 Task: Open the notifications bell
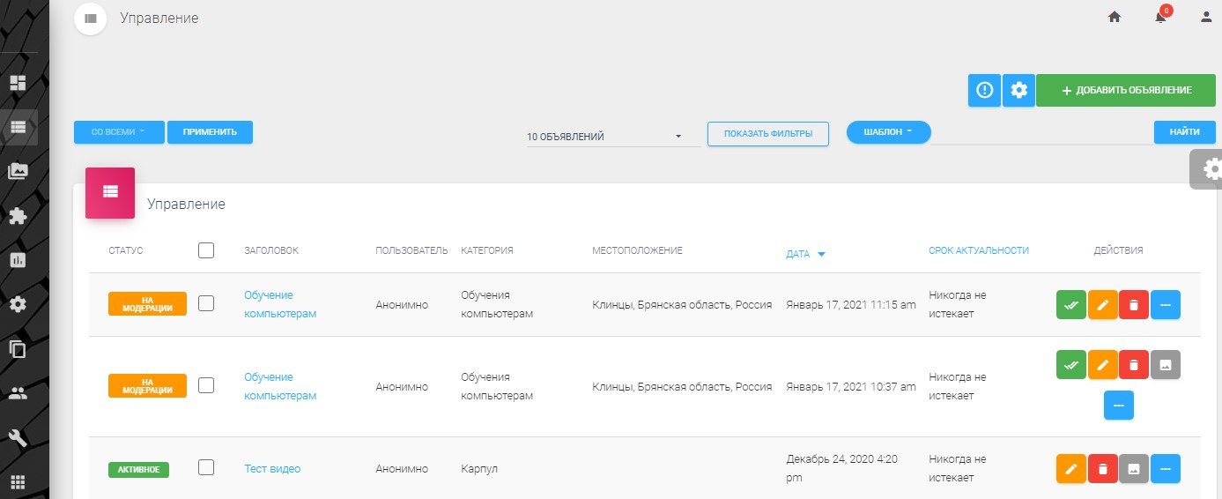[1160, 17]
